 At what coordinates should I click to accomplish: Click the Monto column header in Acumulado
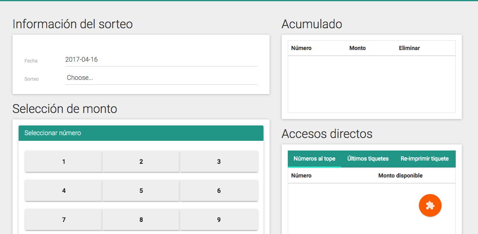357,48
